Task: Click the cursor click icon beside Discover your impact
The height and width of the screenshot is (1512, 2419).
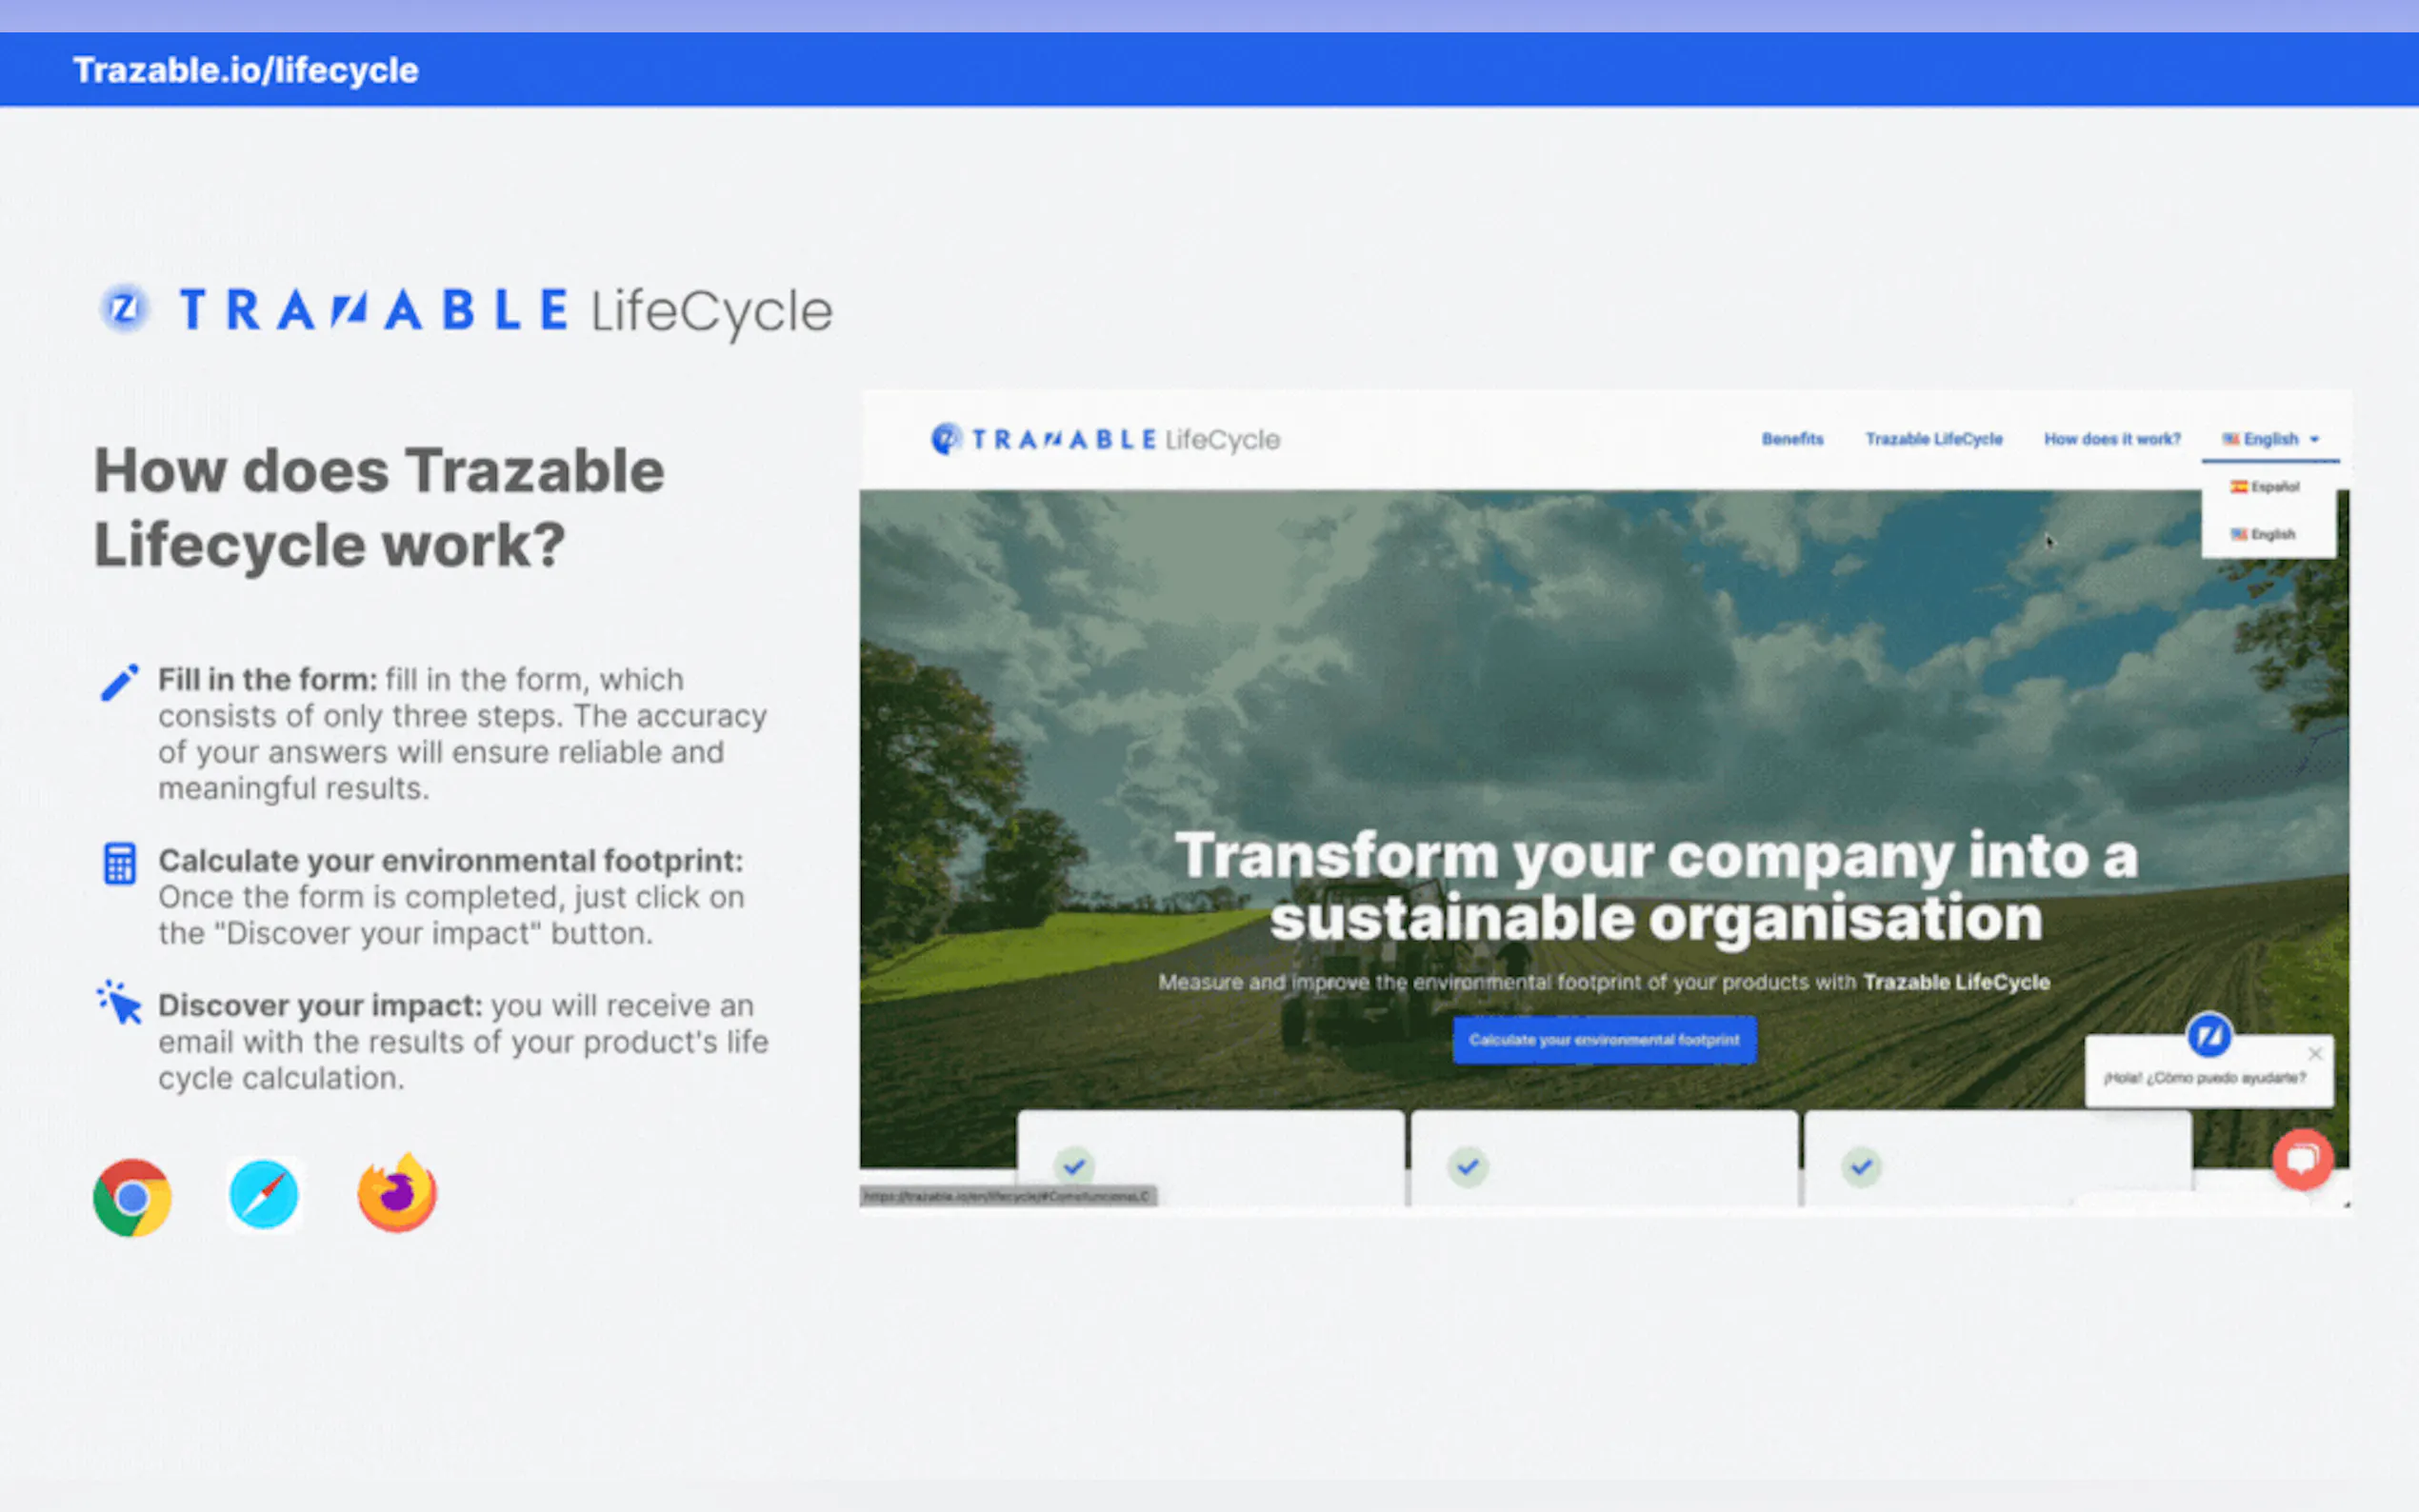Action: pos(120,1003)
